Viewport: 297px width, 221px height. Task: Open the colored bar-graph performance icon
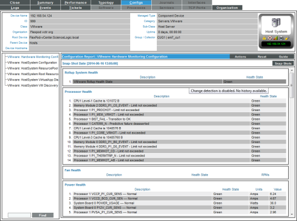(275, 38)
